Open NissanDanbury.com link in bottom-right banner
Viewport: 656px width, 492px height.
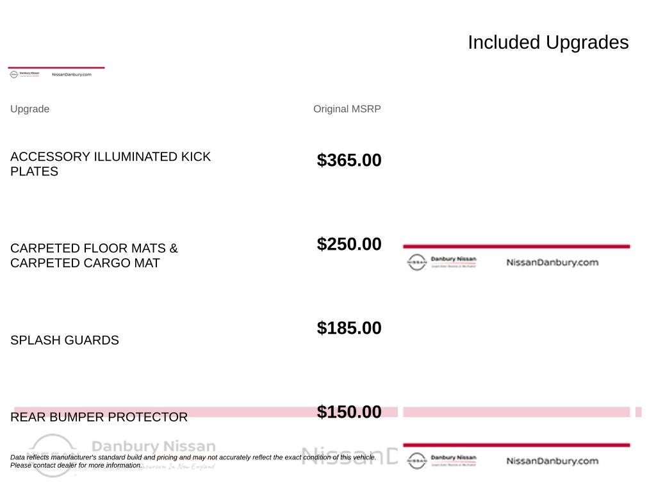pyautogui.click(x=552, y=461)
